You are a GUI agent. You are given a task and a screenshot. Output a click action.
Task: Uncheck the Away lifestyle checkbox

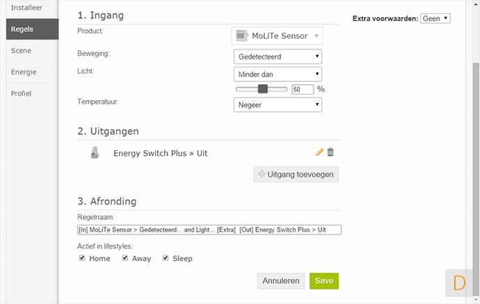125,258
